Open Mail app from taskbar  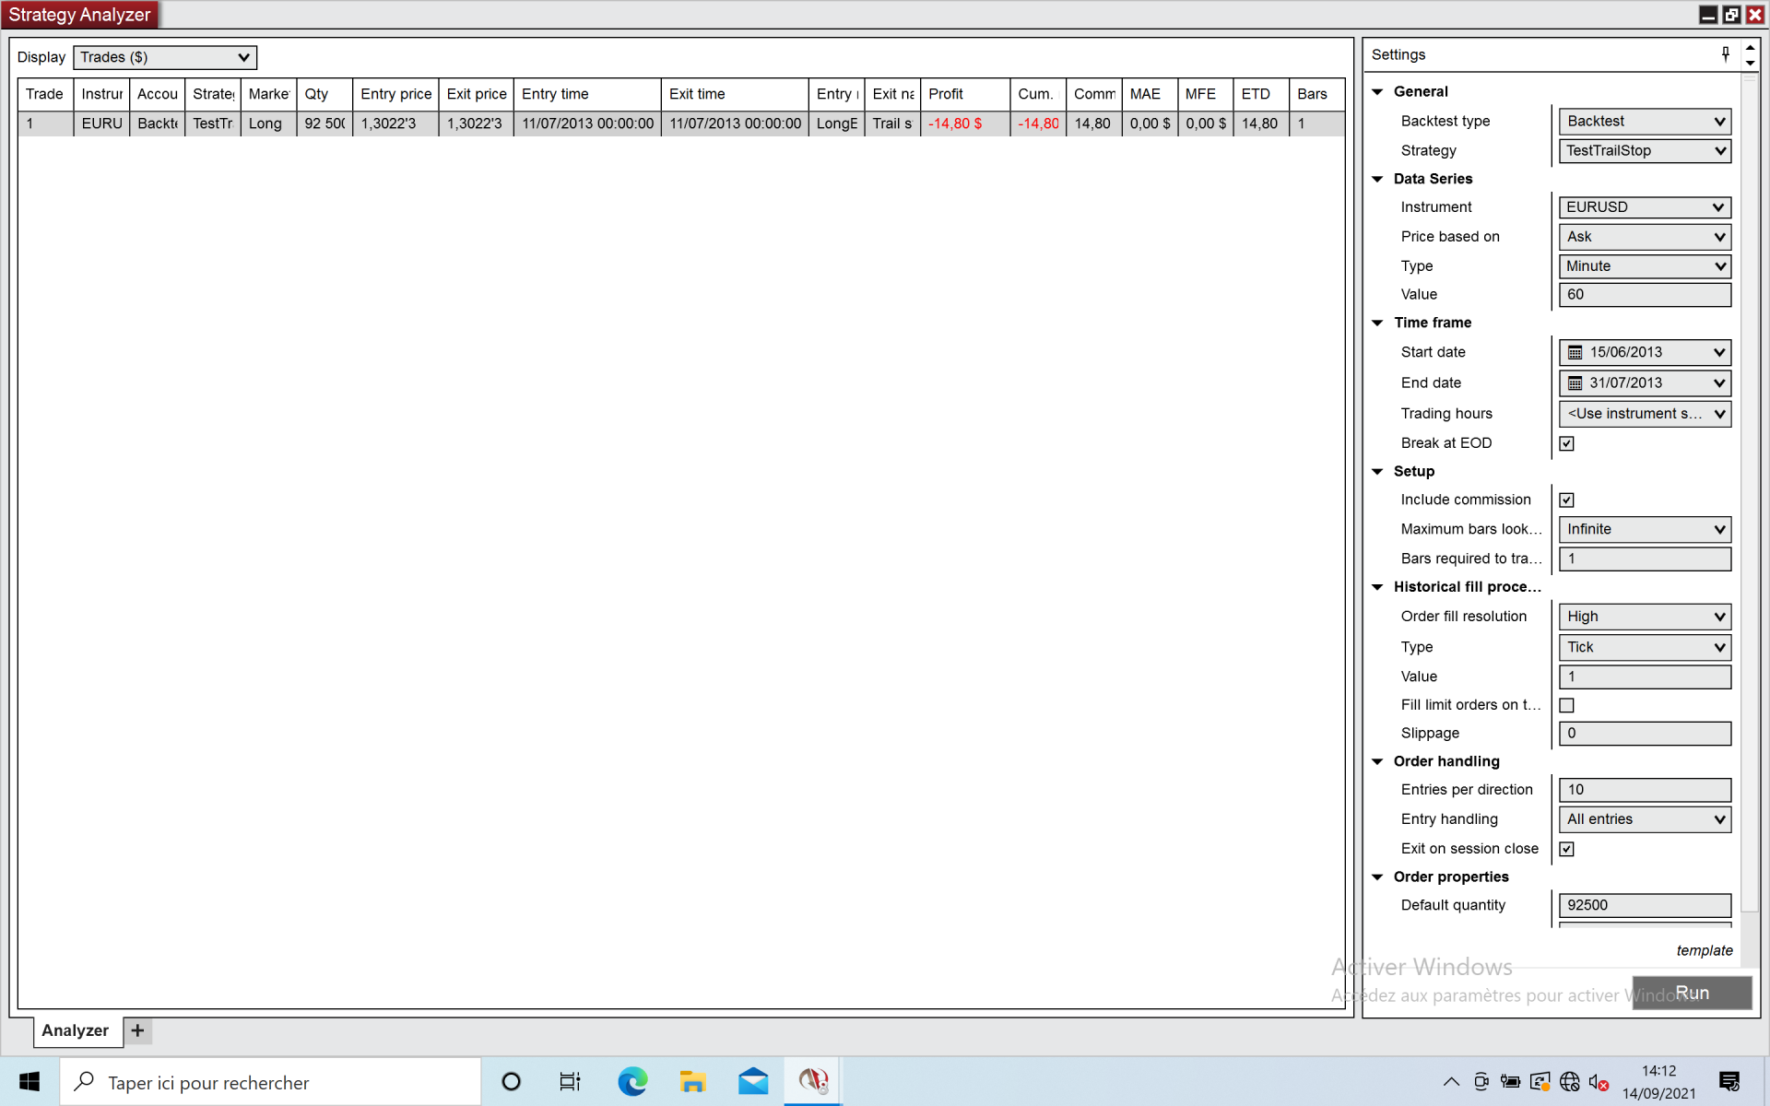(752, 1081)
